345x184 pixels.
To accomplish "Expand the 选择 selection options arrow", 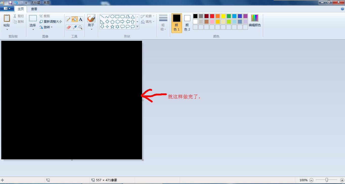I will tap(33, 29).
